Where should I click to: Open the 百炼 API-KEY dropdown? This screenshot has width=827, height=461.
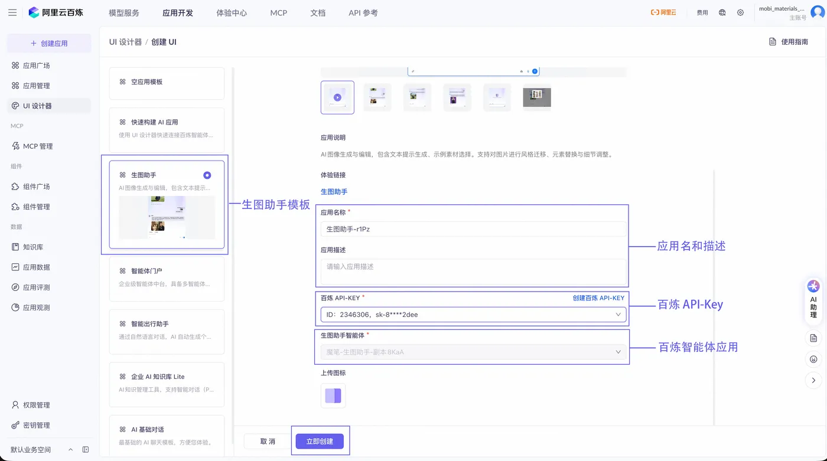[x=473, y=315]
